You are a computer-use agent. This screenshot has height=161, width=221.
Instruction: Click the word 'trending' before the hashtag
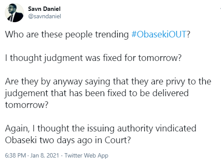(x=112, y=35)
